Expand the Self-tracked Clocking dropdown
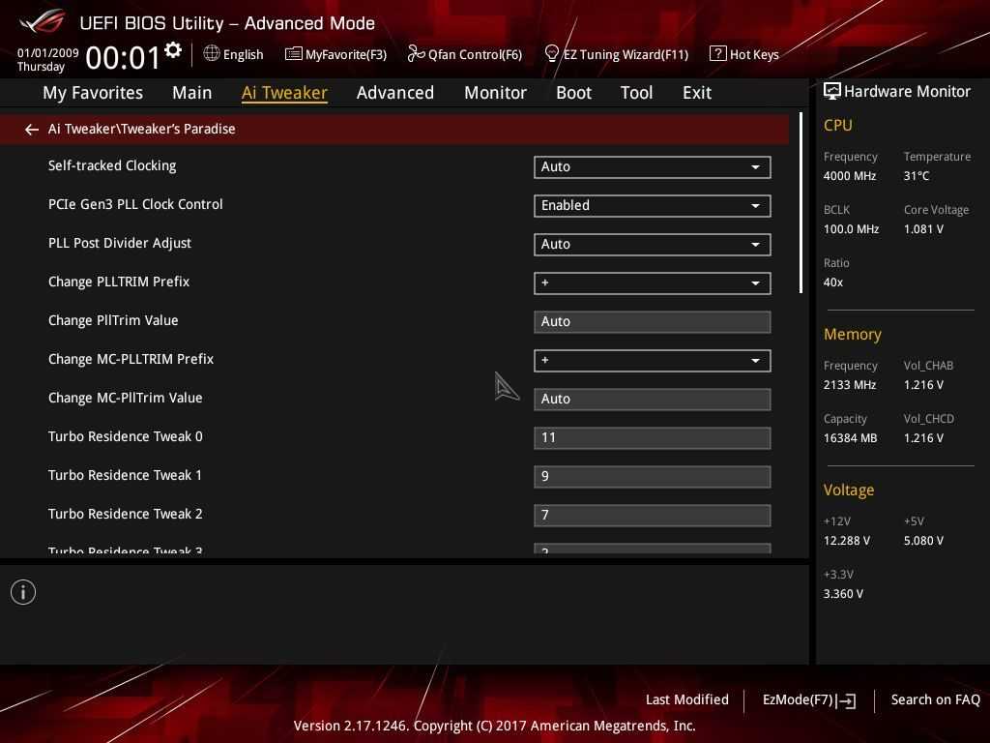 [652, 166]
